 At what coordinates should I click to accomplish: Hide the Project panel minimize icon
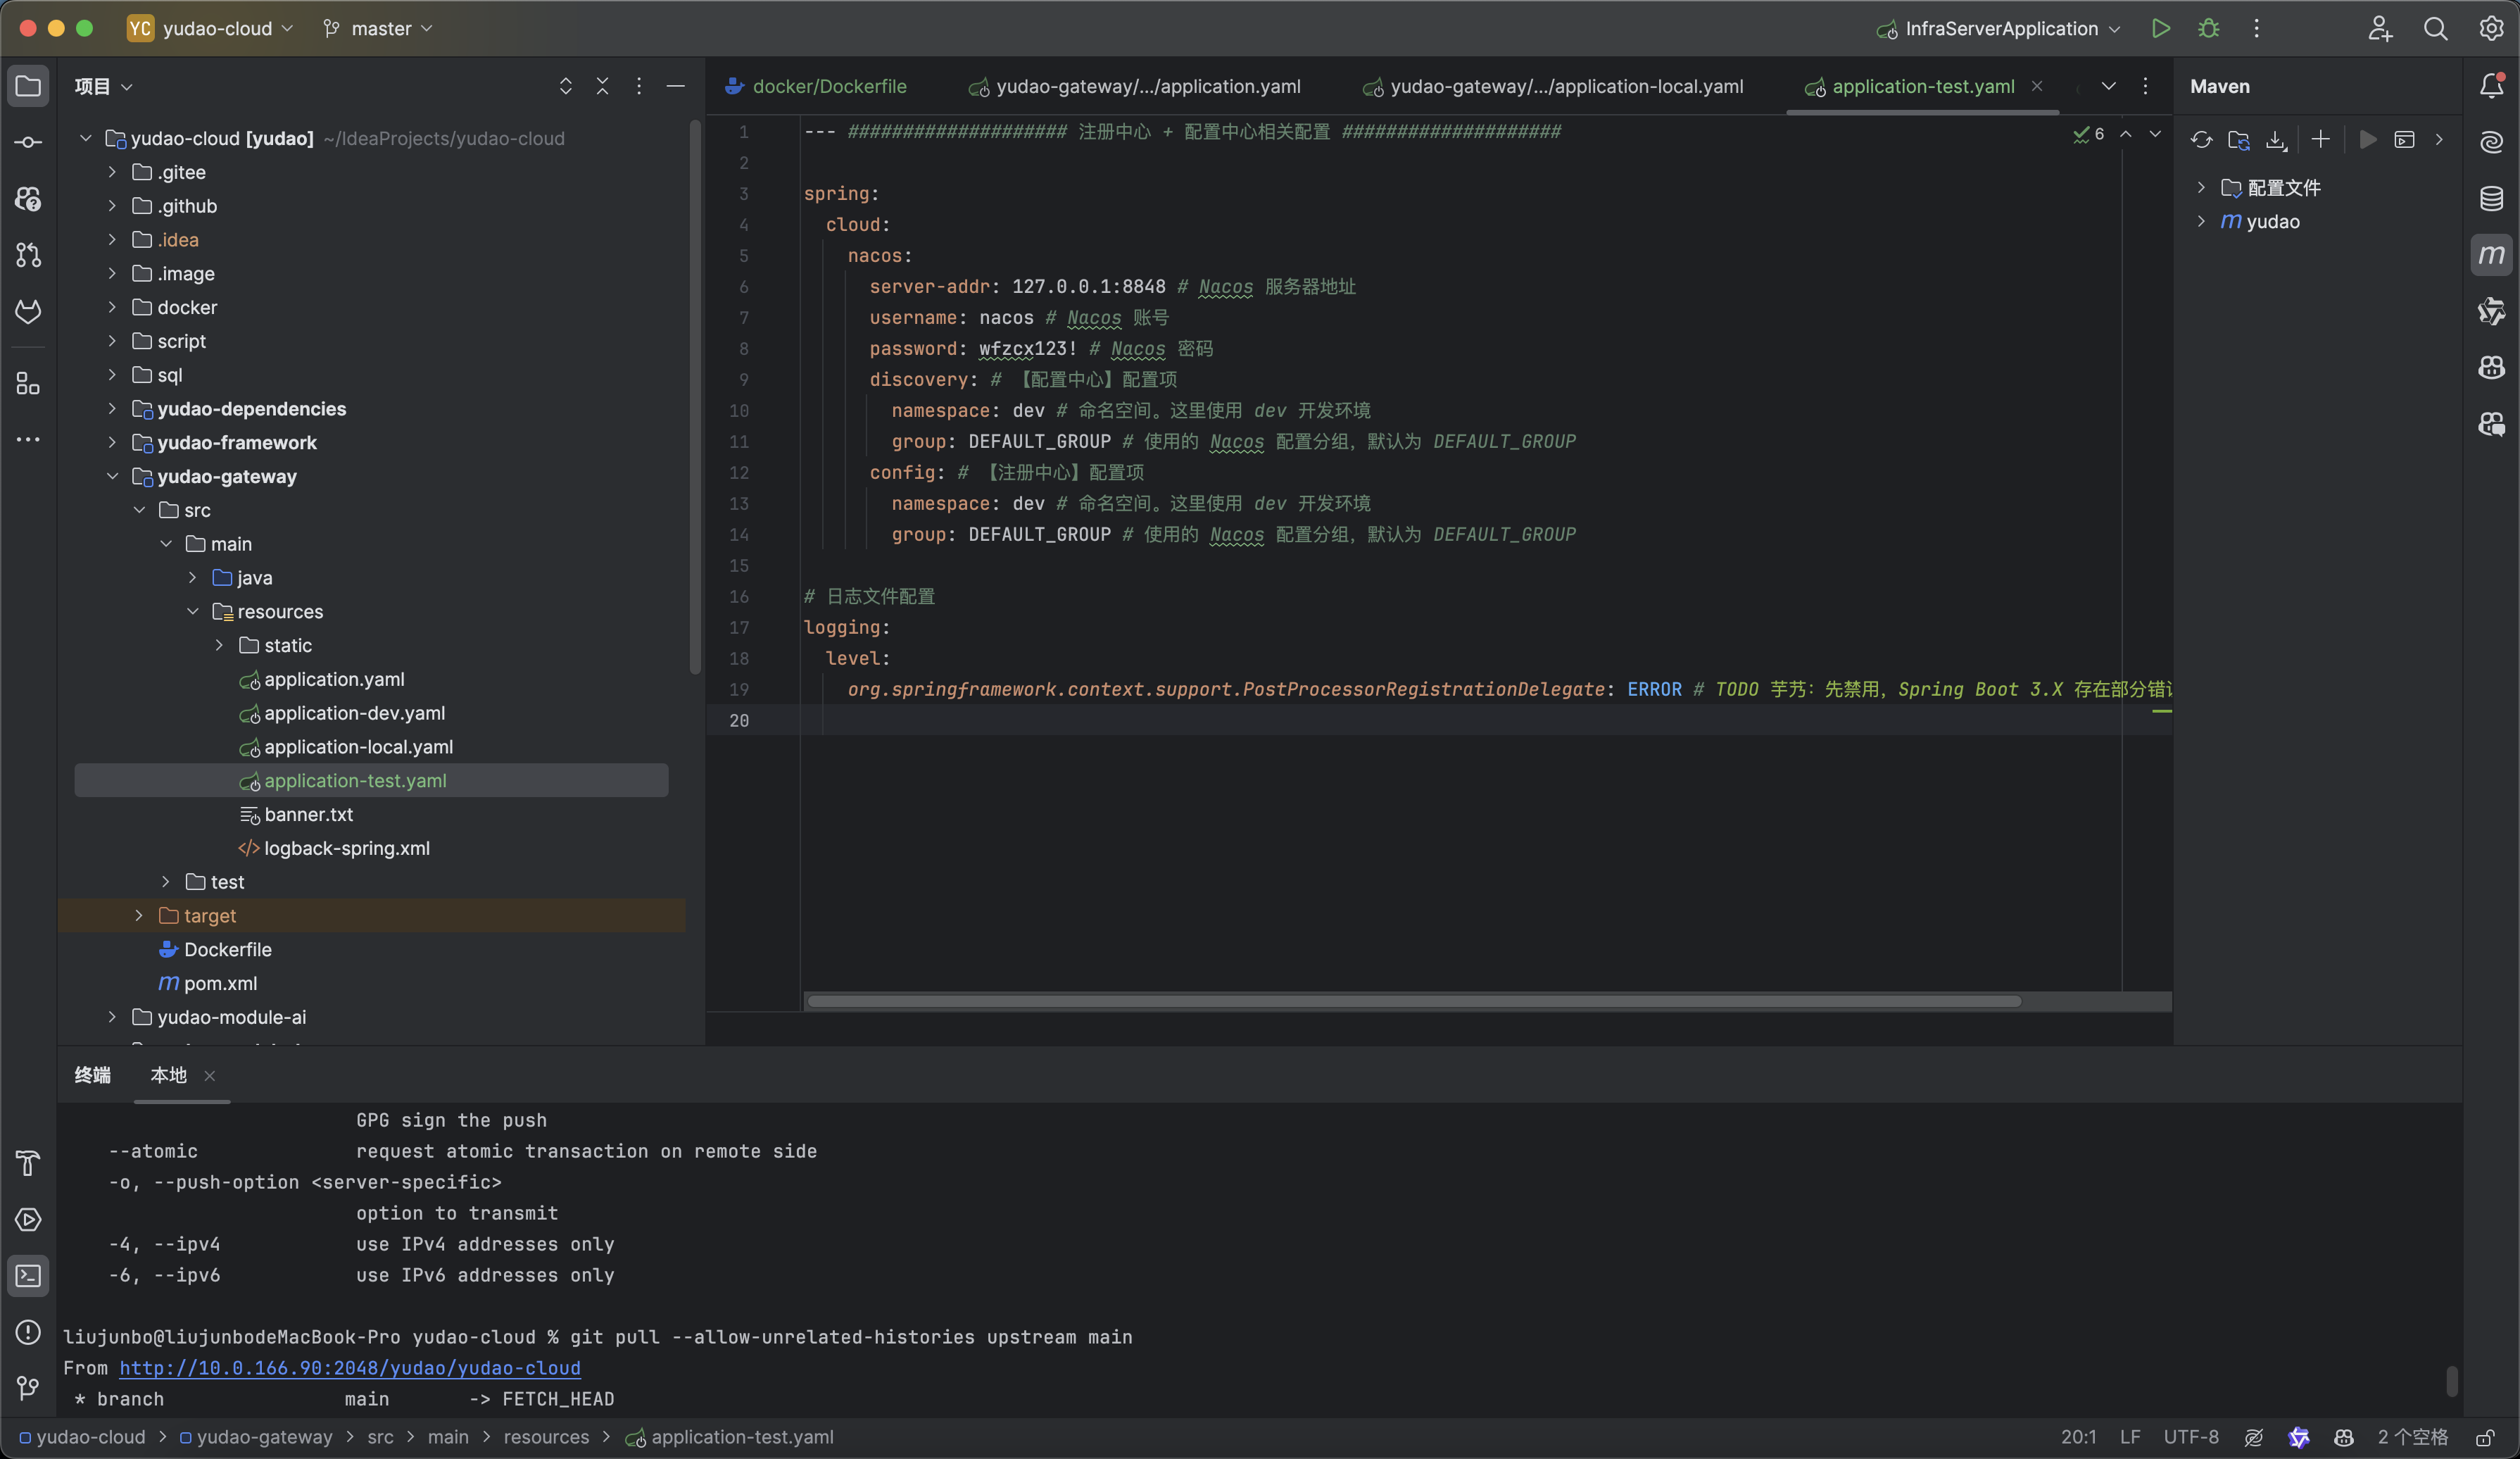click(x=676, y=87)
